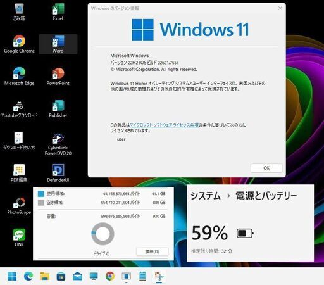The height and width of the screenshot is (285, 324).
Task: Open the Youtubeダウンロード desktop shortcut
Action: [x=19, y=109]
